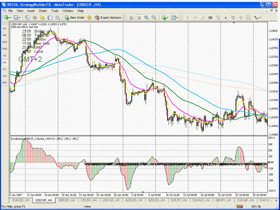Open the Insert menu
Viewport: 280px width, 210px height.
[31, 11]
